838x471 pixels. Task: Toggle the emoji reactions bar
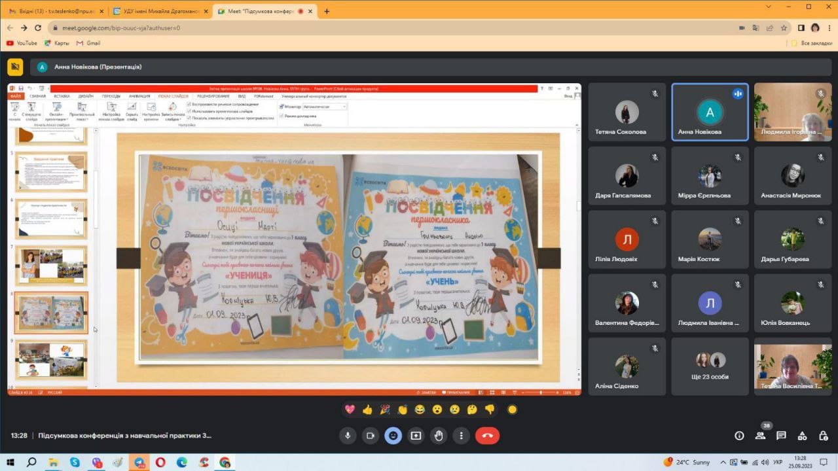tap(393, 436)
